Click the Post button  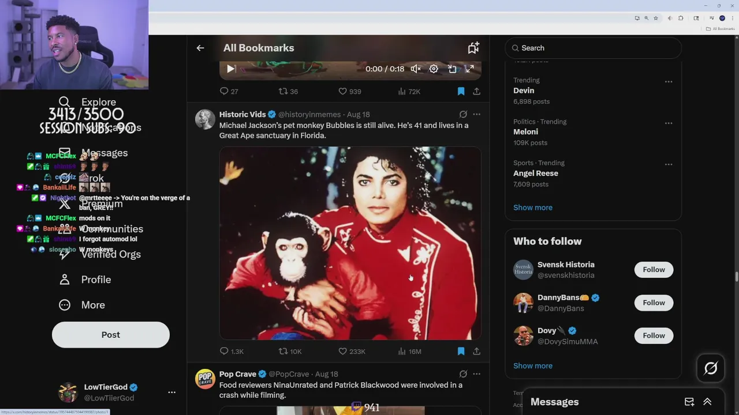[x=111, y=335]
